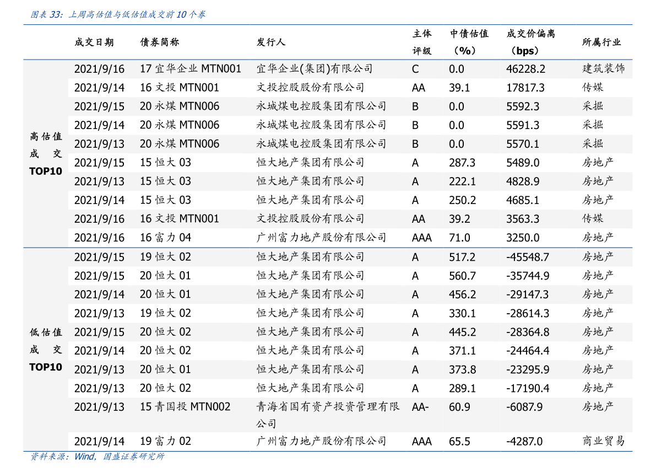The height and width of the screenshot is (472, 656).
Task: Select bond name '17宜华企业MTN001'
Action: coord(191,69)
